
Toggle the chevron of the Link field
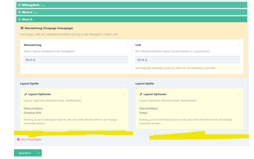239,45
